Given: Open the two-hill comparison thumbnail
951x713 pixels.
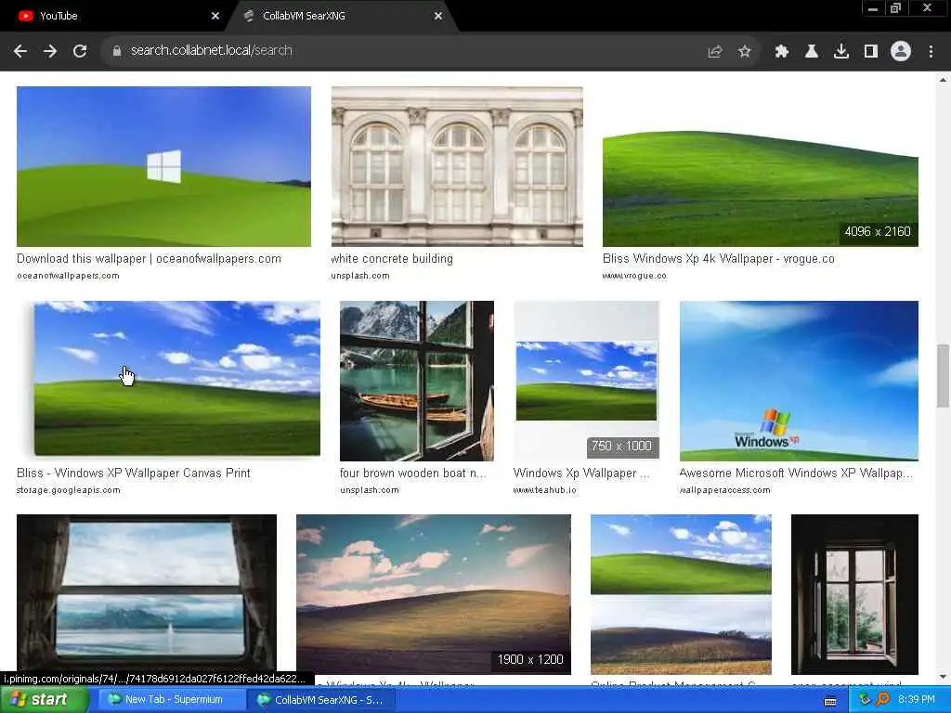Looking at the screenshot, I should (681, 594).
